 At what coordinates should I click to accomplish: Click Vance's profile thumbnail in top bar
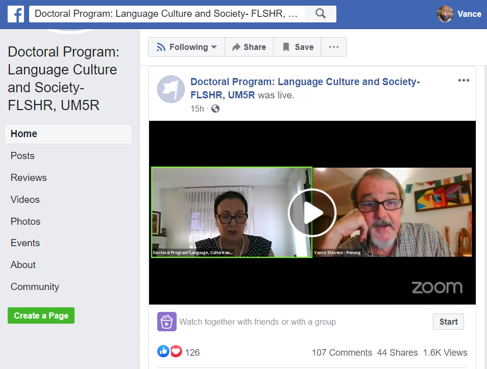click(x=445, y=14)
